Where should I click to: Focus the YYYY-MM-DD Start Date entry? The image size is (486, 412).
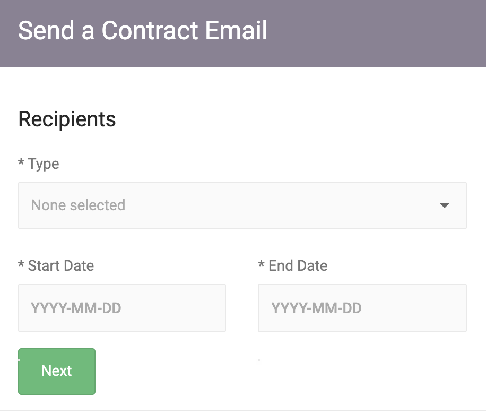122,308
